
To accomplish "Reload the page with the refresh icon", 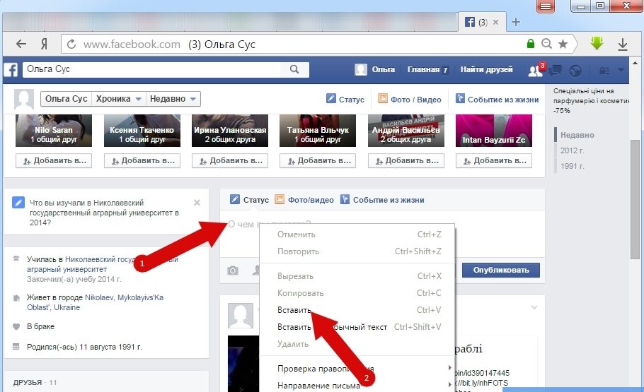I will pyautogui.click(x=71, y=44).
